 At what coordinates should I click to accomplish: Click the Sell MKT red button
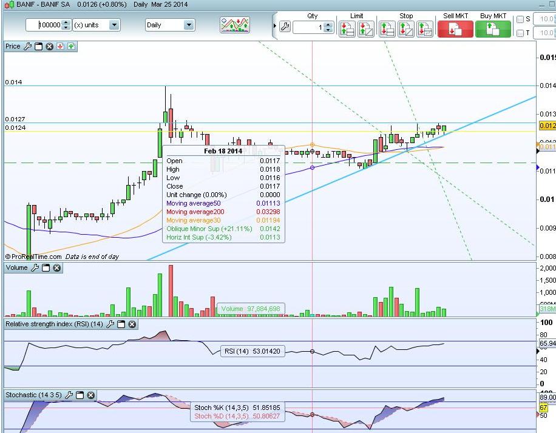pos(455,29)
